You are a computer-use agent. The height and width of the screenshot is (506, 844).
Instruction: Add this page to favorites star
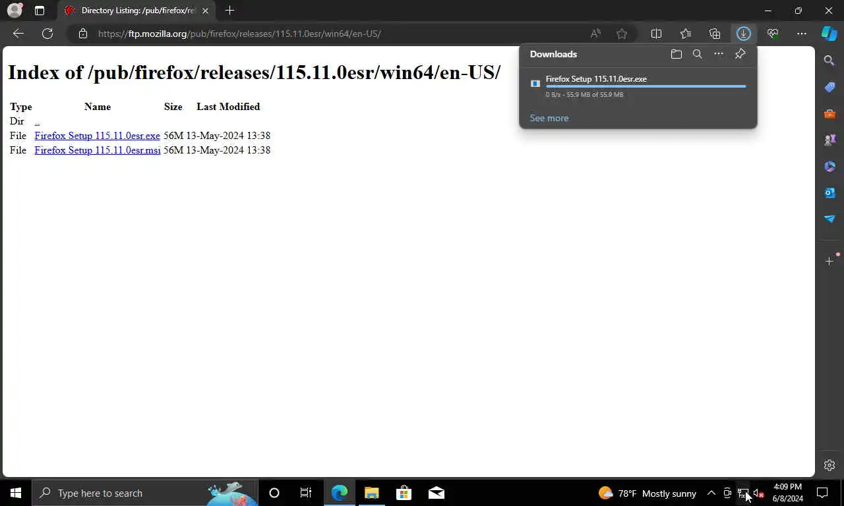(x=622, y=34)
